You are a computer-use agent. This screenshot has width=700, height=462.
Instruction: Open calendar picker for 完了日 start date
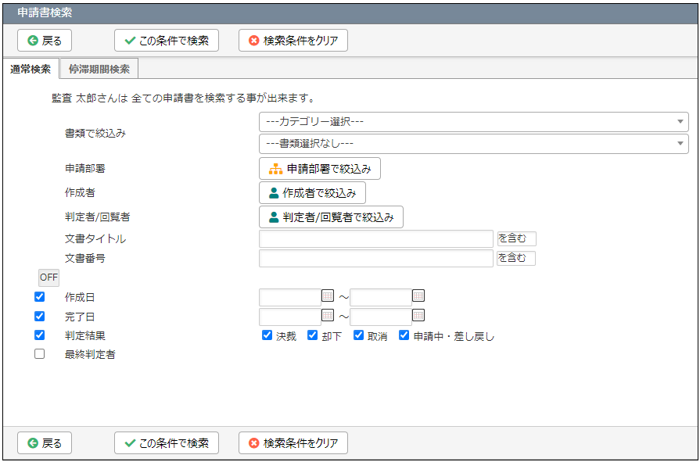328,315
